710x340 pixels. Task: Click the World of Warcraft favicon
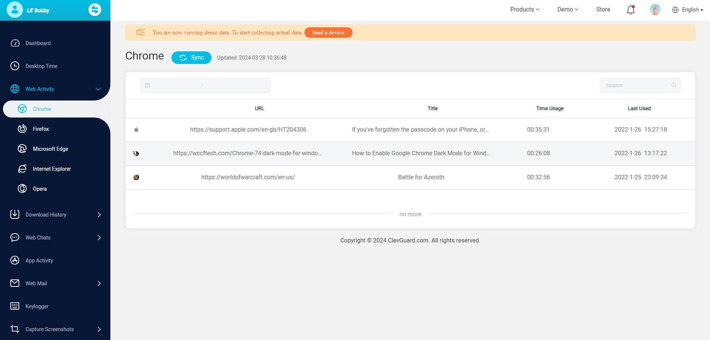click(136, 177)
